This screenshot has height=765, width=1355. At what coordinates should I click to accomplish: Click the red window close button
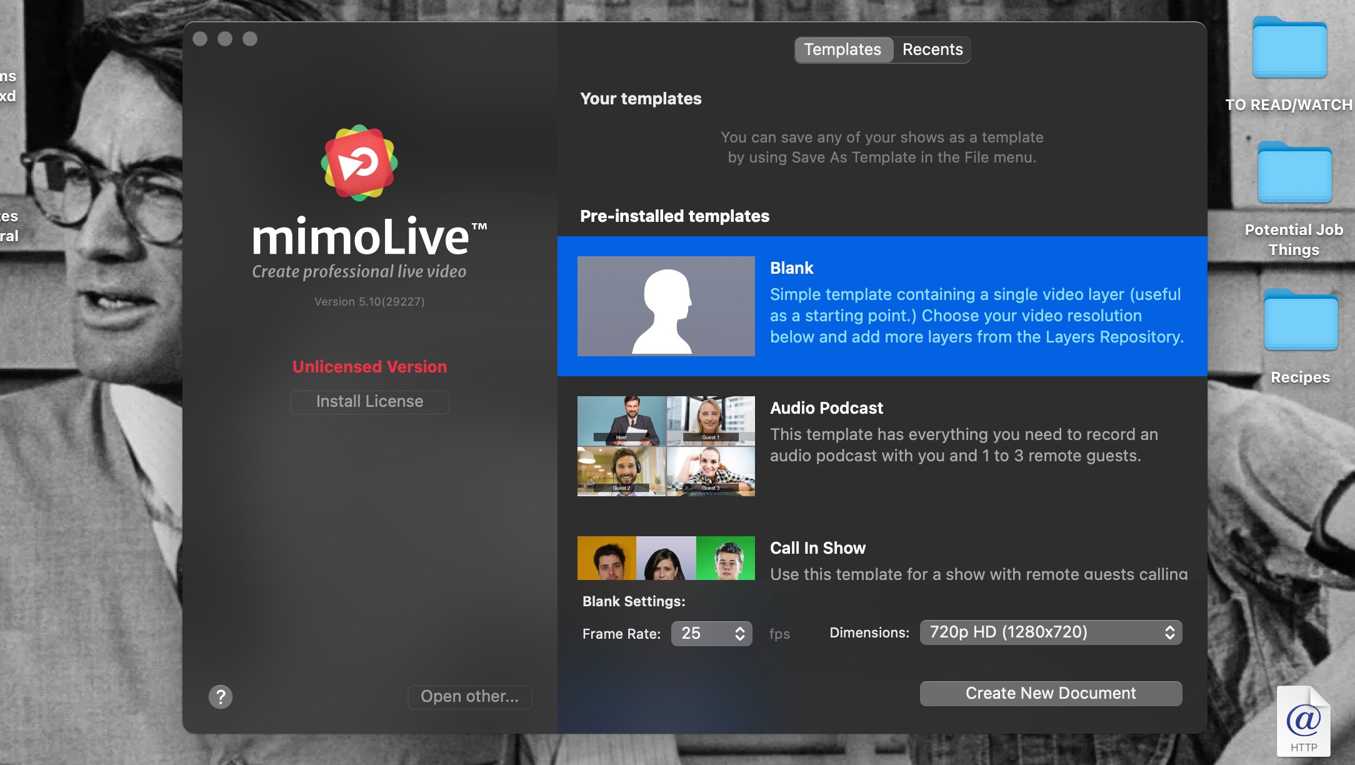[x=200, y=39]
